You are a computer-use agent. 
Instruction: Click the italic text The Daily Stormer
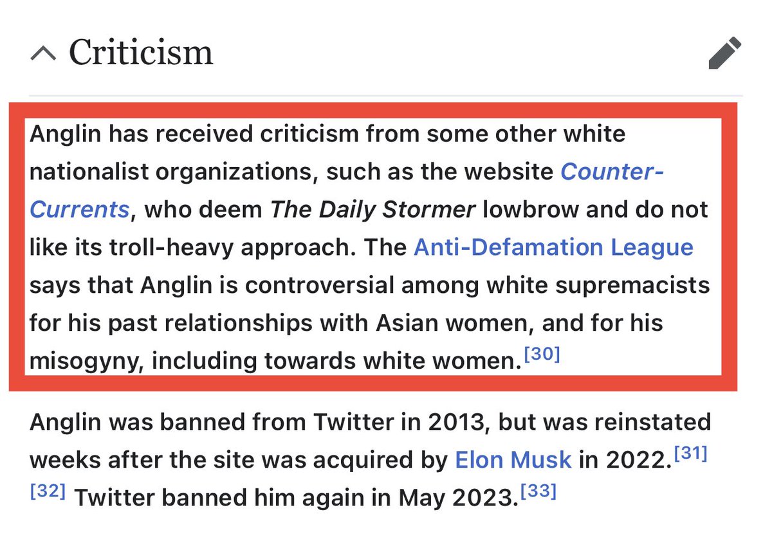click(x=373, y=210)
